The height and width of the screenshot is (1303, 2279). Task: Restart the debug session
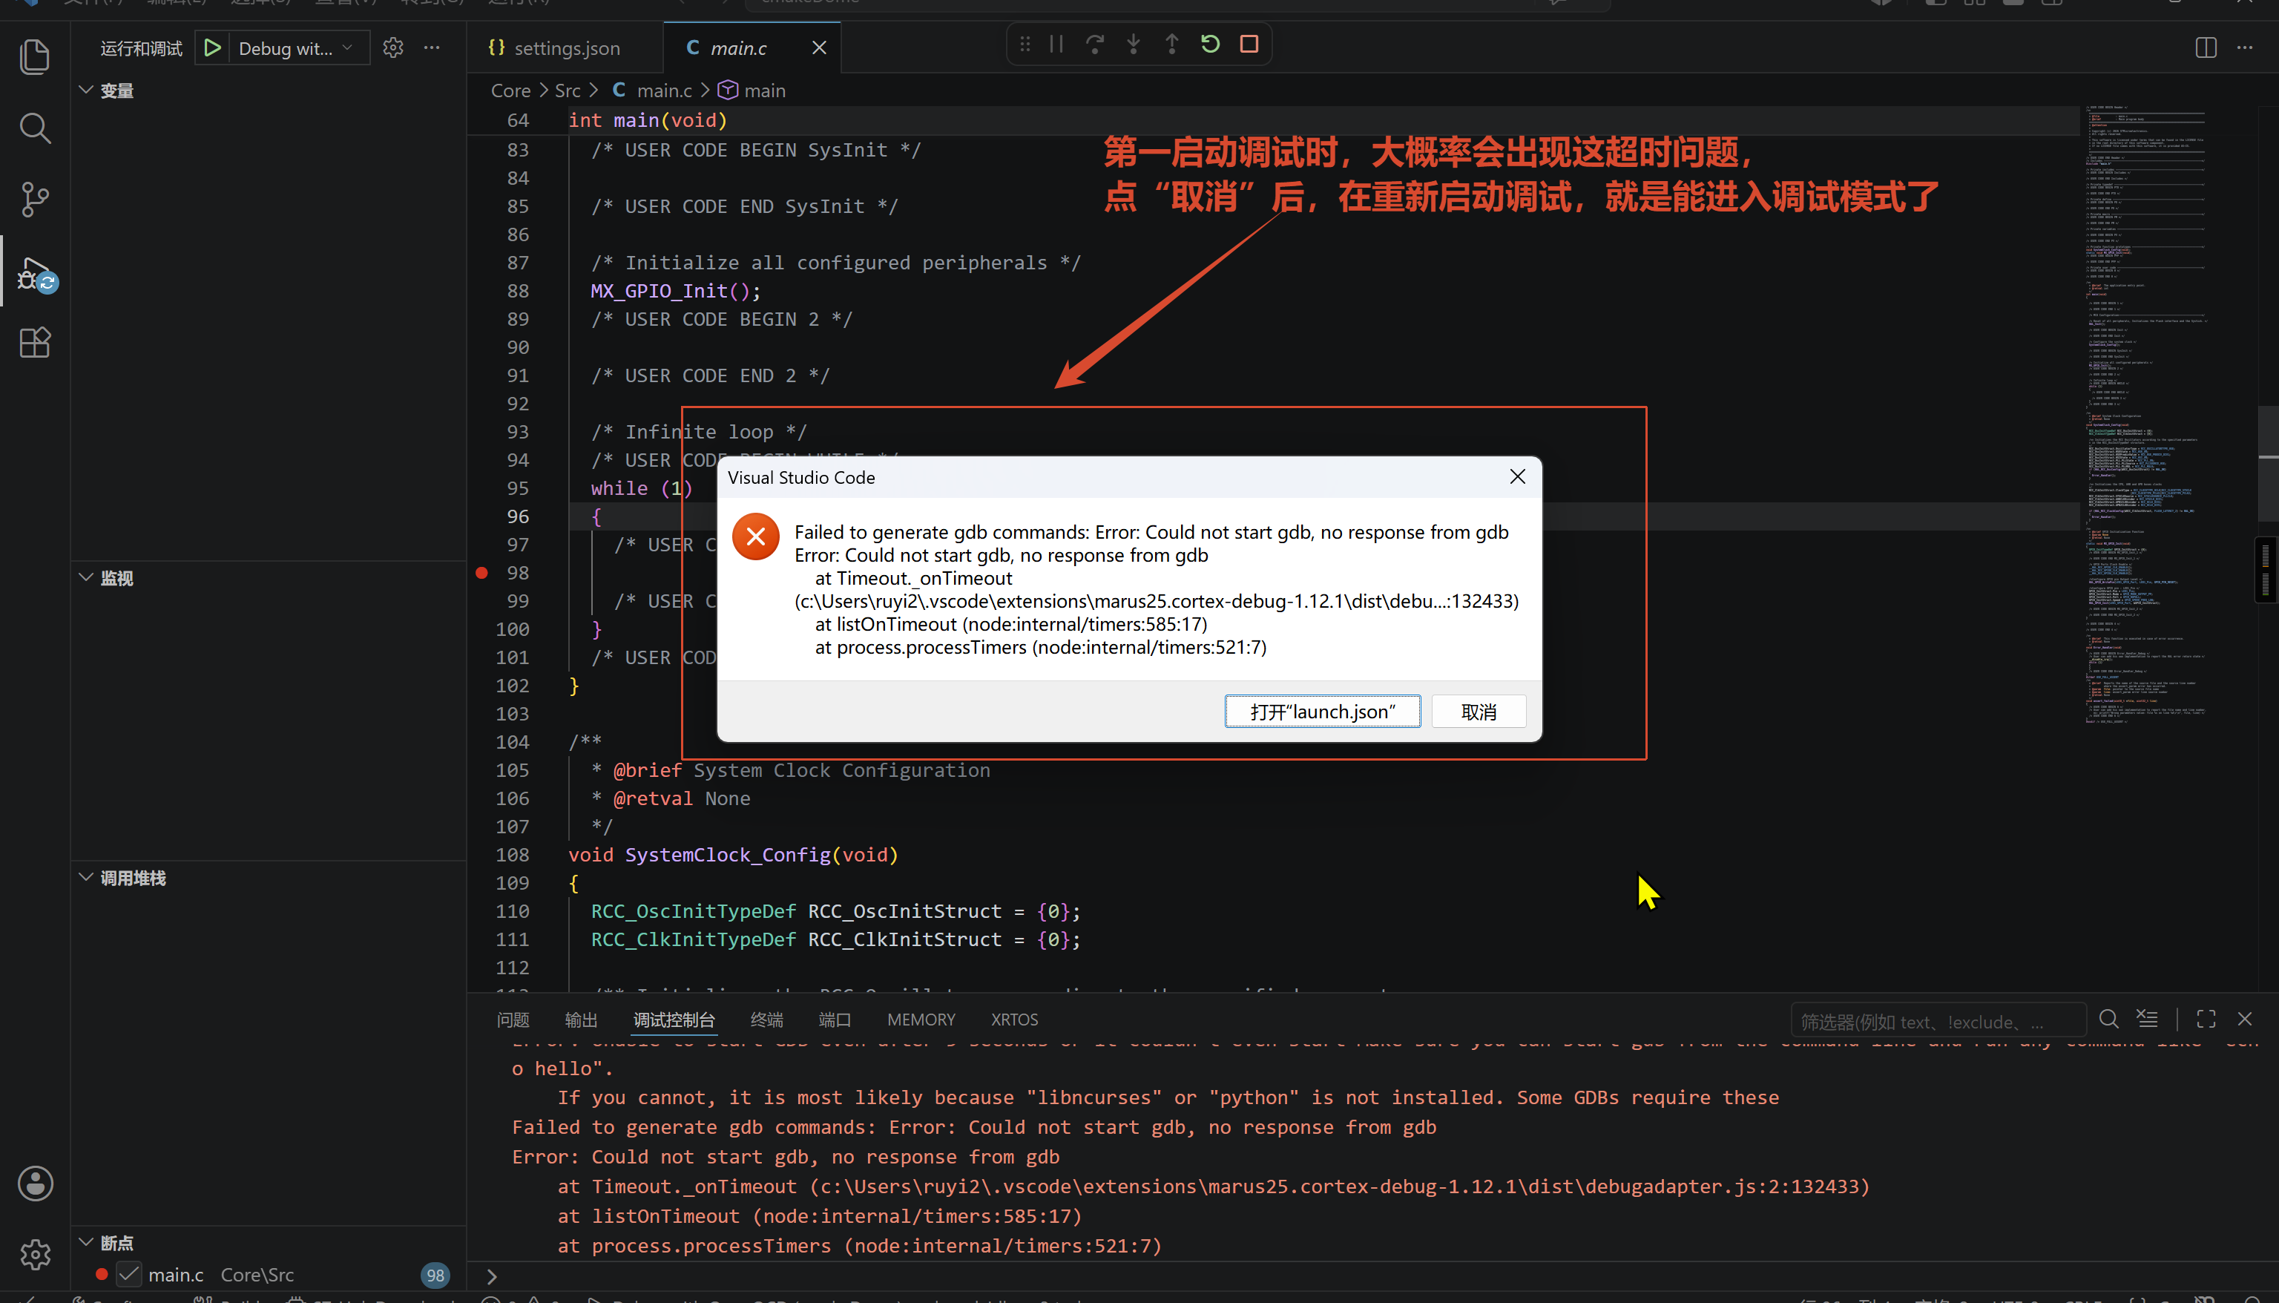click(1210, 44)
